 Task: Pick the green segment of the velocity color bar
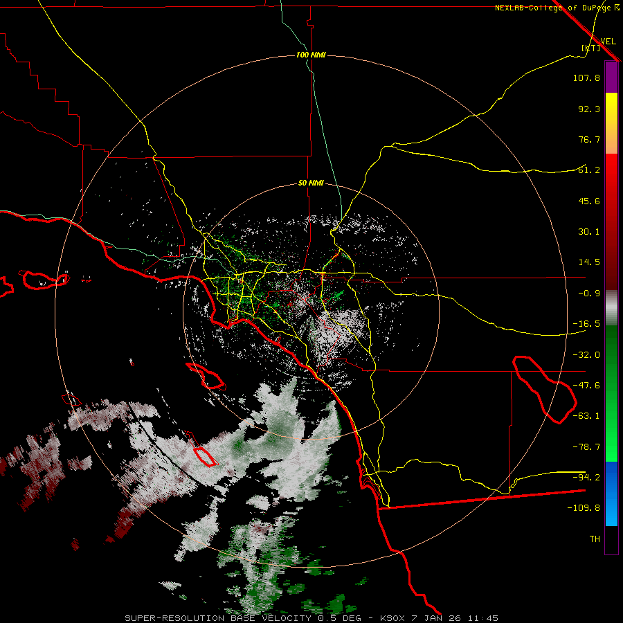pyautogui.click(x=611, y=393)
